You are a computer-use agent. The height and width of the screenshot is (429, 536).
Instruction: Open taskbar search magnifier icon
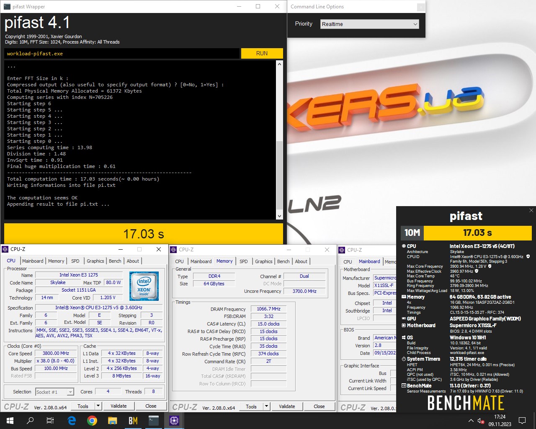tap(30, 421)
